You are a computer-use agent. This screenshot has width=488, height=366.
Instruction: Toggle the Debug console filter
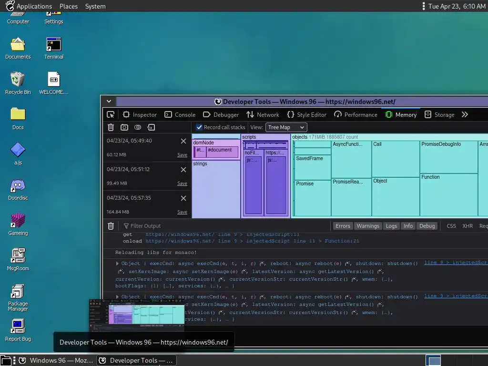(427, 226)
